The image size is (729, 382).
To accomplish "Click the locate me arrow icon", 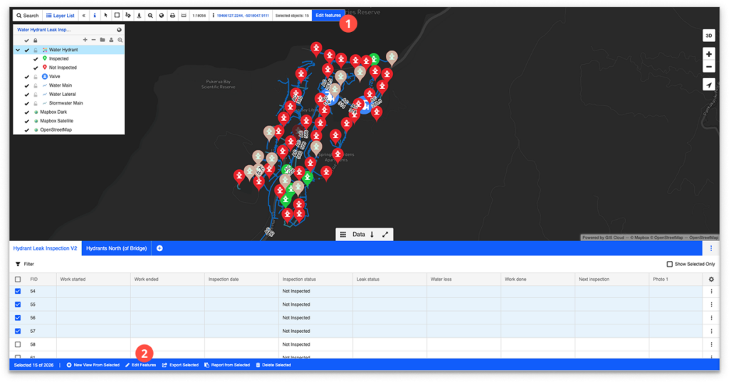I will pyautogui.click(x=708, y=85).
